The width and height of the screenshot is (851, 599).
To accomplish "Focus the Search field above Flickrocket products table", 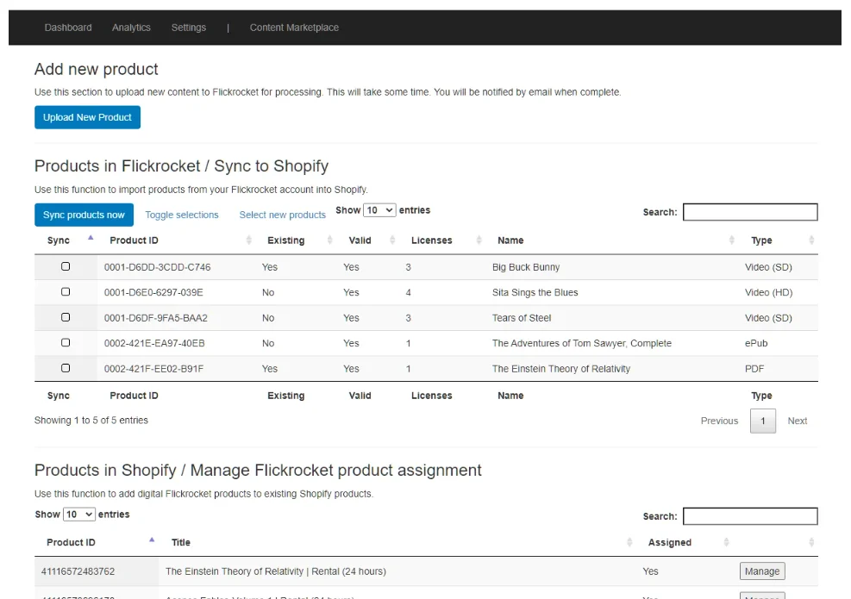I will 750,212.
